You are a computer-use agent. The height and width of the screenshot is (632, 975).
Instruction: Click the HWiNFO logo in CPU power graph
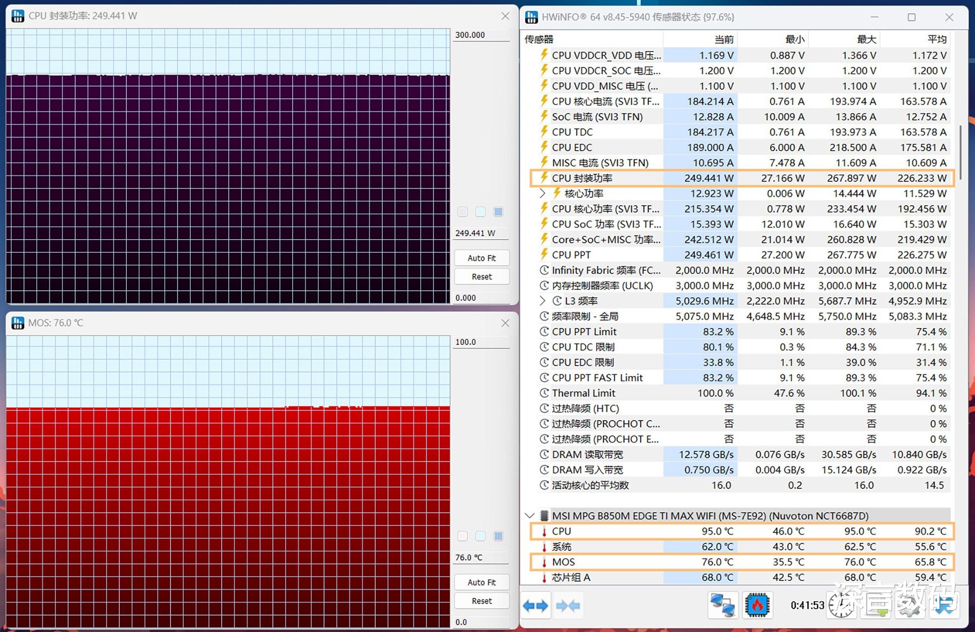(18, 16)
